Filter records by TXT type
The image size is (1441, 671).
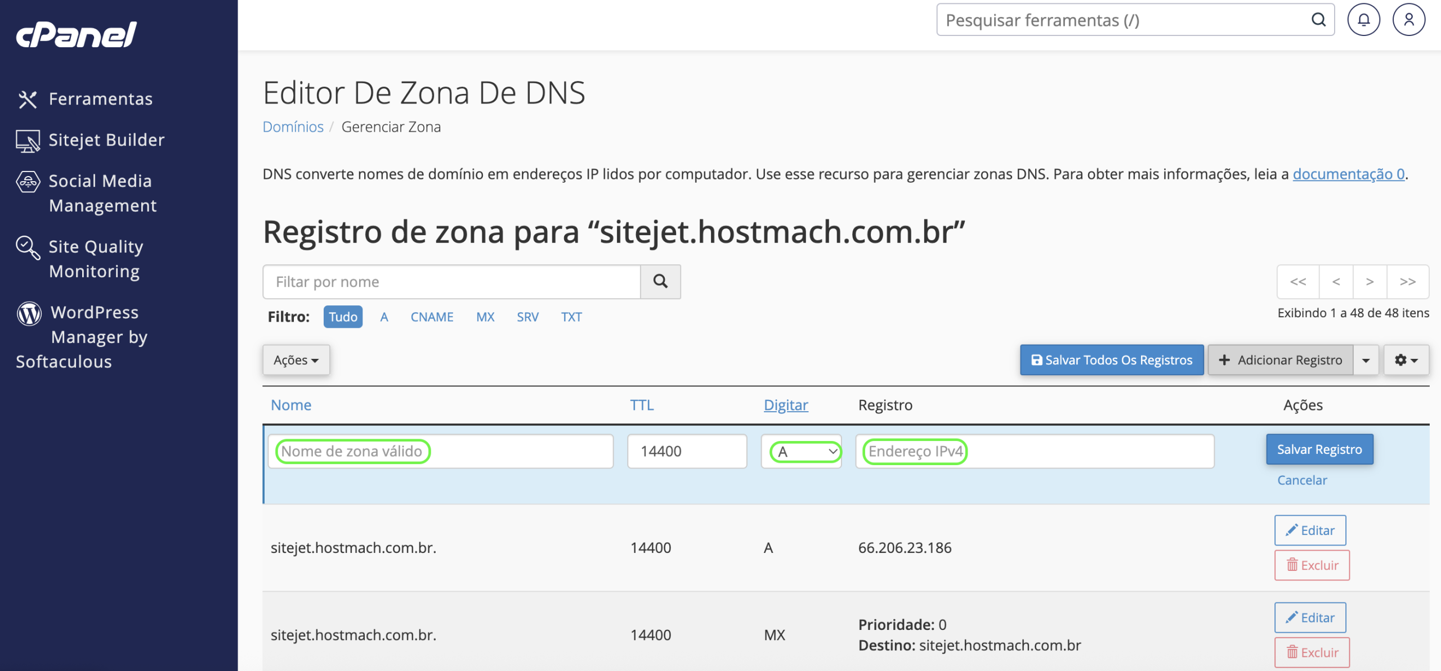(x=571, y=317)
